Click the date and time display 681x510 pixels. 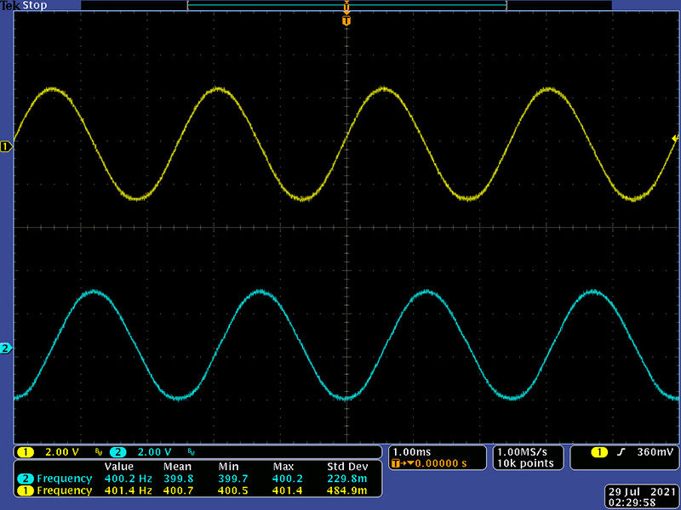[x=641, y=497]
